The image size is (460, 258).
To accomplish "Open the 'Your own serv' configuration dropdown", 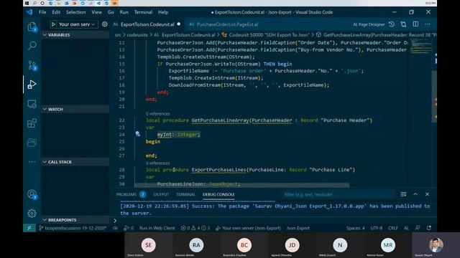I will (x=77, y=24).
